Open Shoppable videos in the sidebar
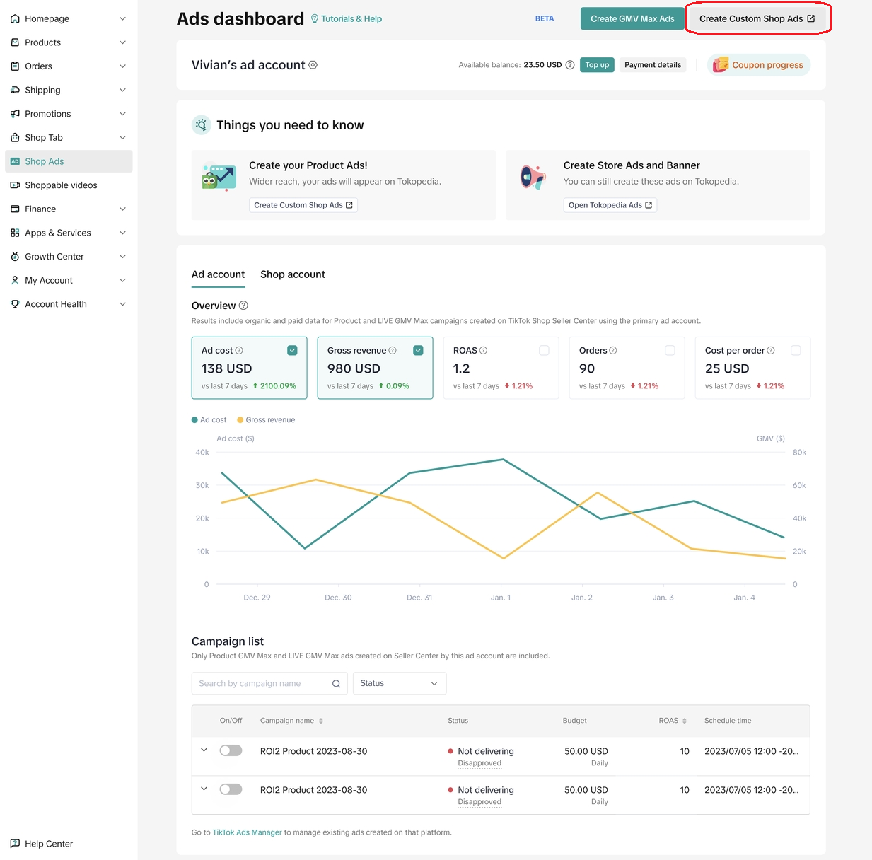The image size is (872, 860). coord(61,185)
